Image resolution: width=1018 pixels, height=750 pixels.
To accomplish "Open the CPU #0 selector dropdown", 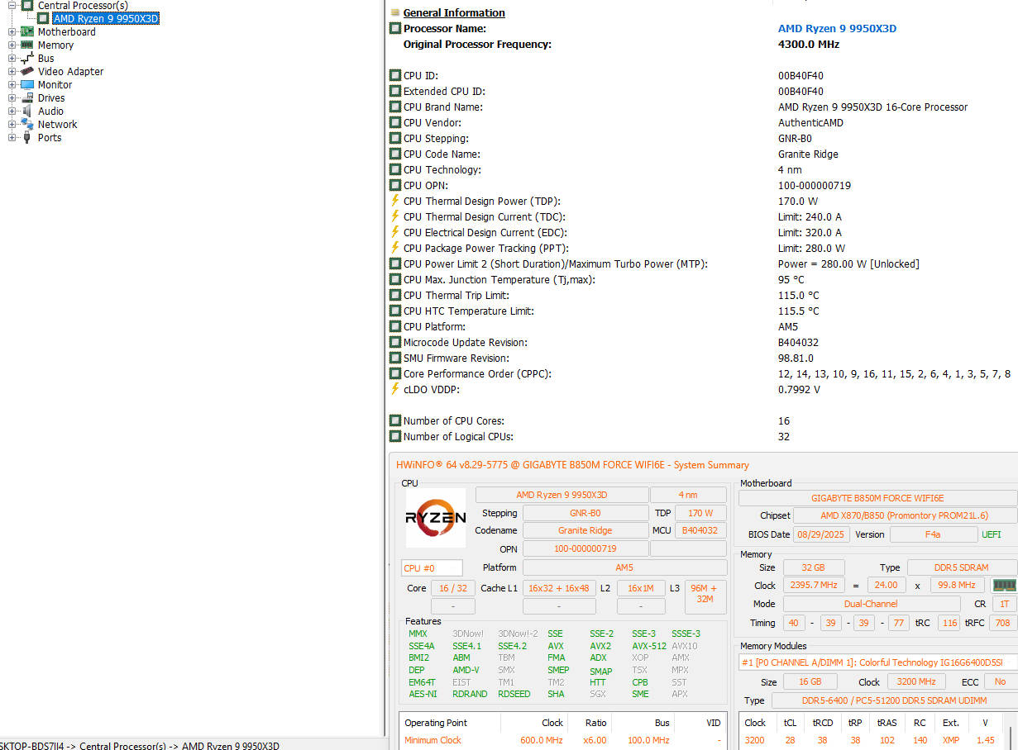I will [432, 568].
